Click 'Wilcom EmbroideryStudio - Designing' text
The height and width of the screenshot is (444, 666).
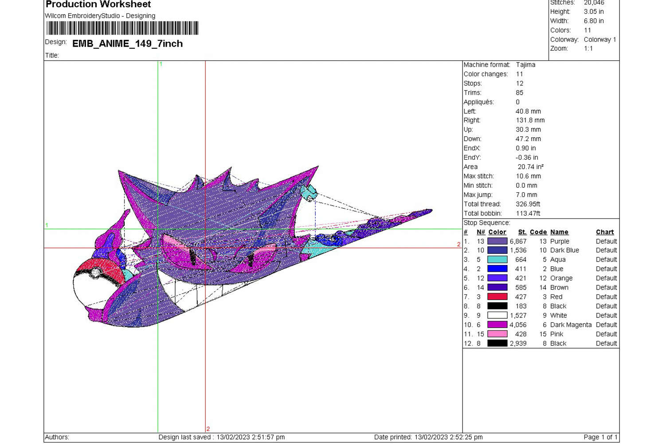pyautogui.click(x=100, y=16)
